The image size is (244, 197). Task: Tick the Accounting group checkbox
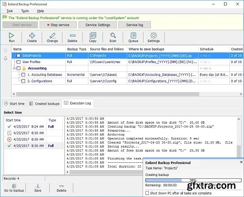tap(19, 68)
